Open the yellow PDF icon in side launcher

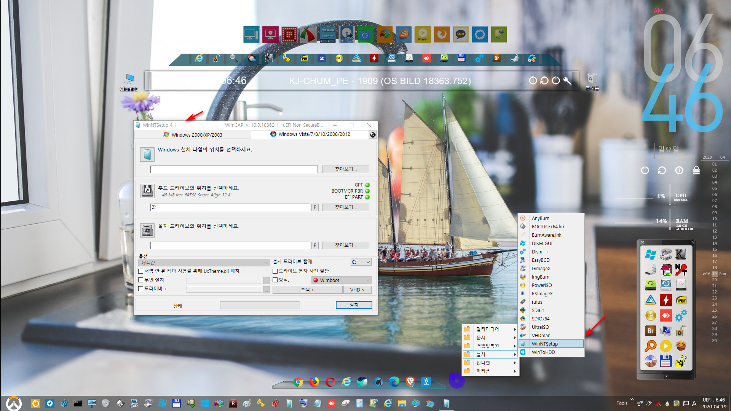pos(681,300)
